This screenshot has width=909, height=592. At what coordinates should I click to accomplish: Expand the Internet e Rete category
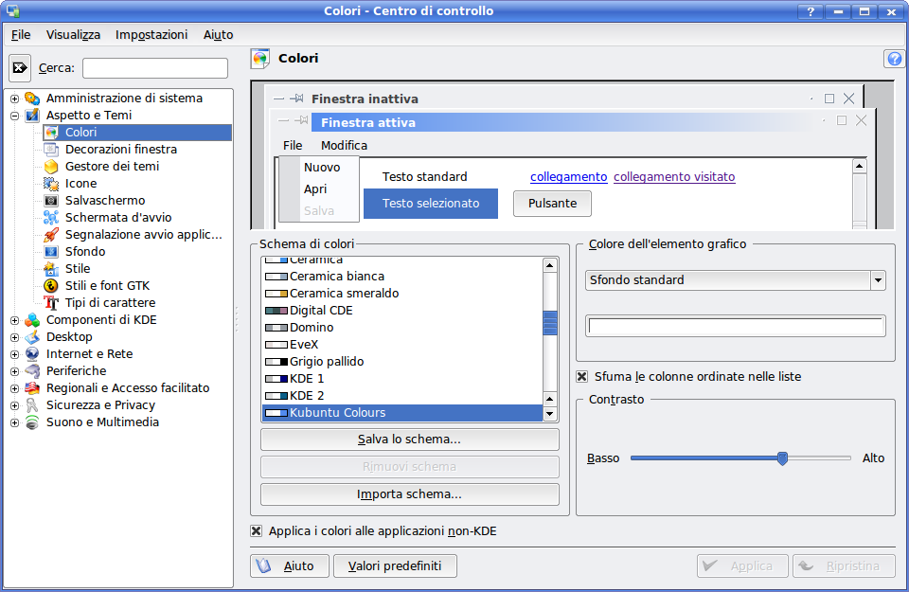pos(14,354)
